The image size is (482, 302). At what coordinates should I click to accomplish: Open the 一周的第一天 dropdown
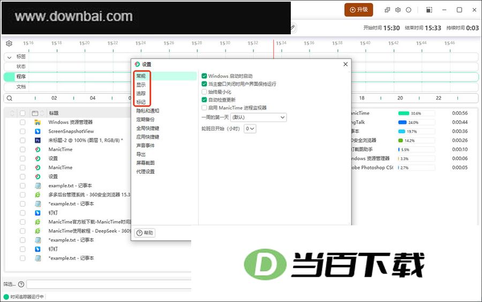(x=259, y=117)
